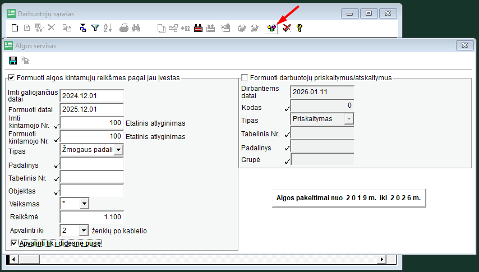Click the empty Objektas input field
This screenshot has height=272, width=479.
91,190
